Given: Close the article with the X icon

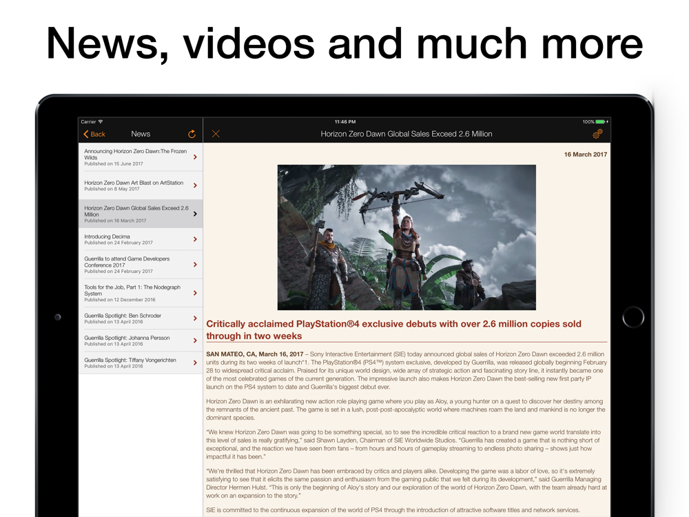Looking at the screenshot, I should pos(216,134).
